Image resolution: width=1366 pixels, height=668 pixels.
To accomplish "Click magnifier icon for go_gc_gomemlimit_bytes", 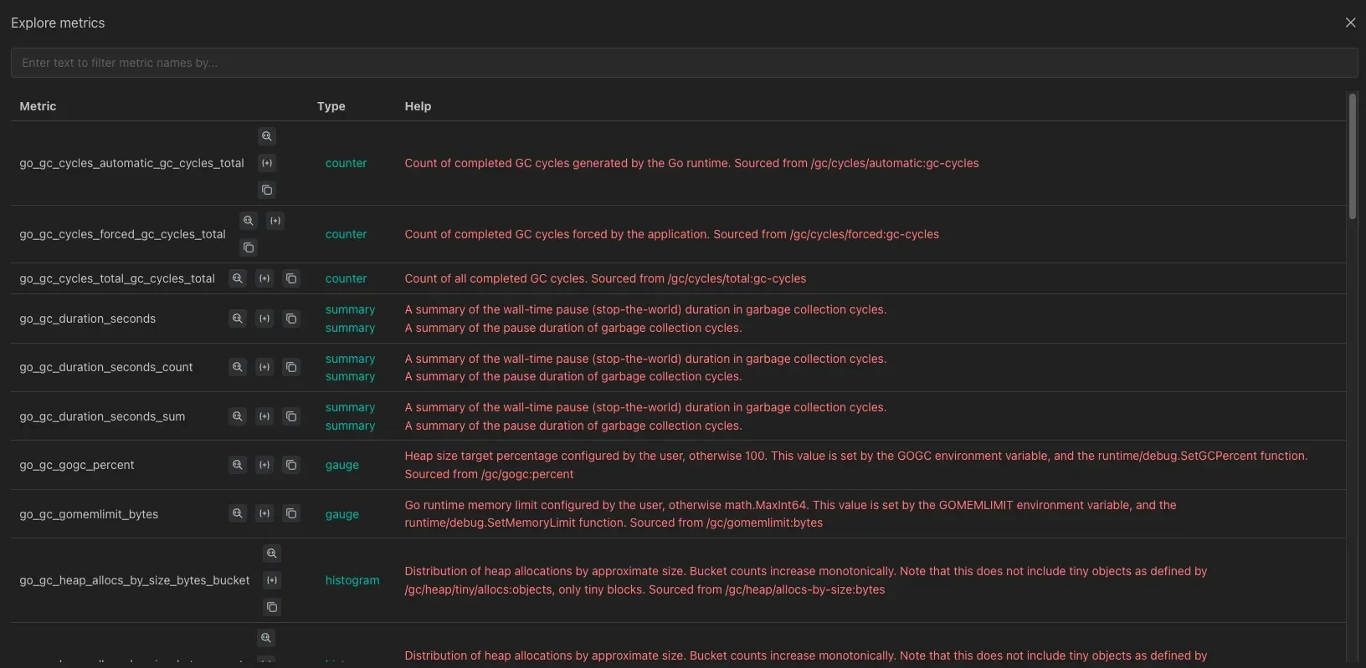I will [238, 513].
